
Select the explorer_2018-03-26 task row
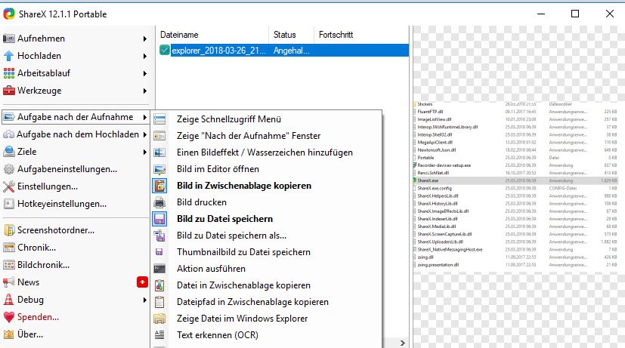[283, 51]
